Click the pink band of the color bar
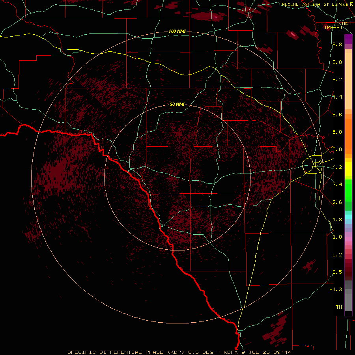Viewport: 355px width, 355px height. pyautogui.click(x=348, y=239)
